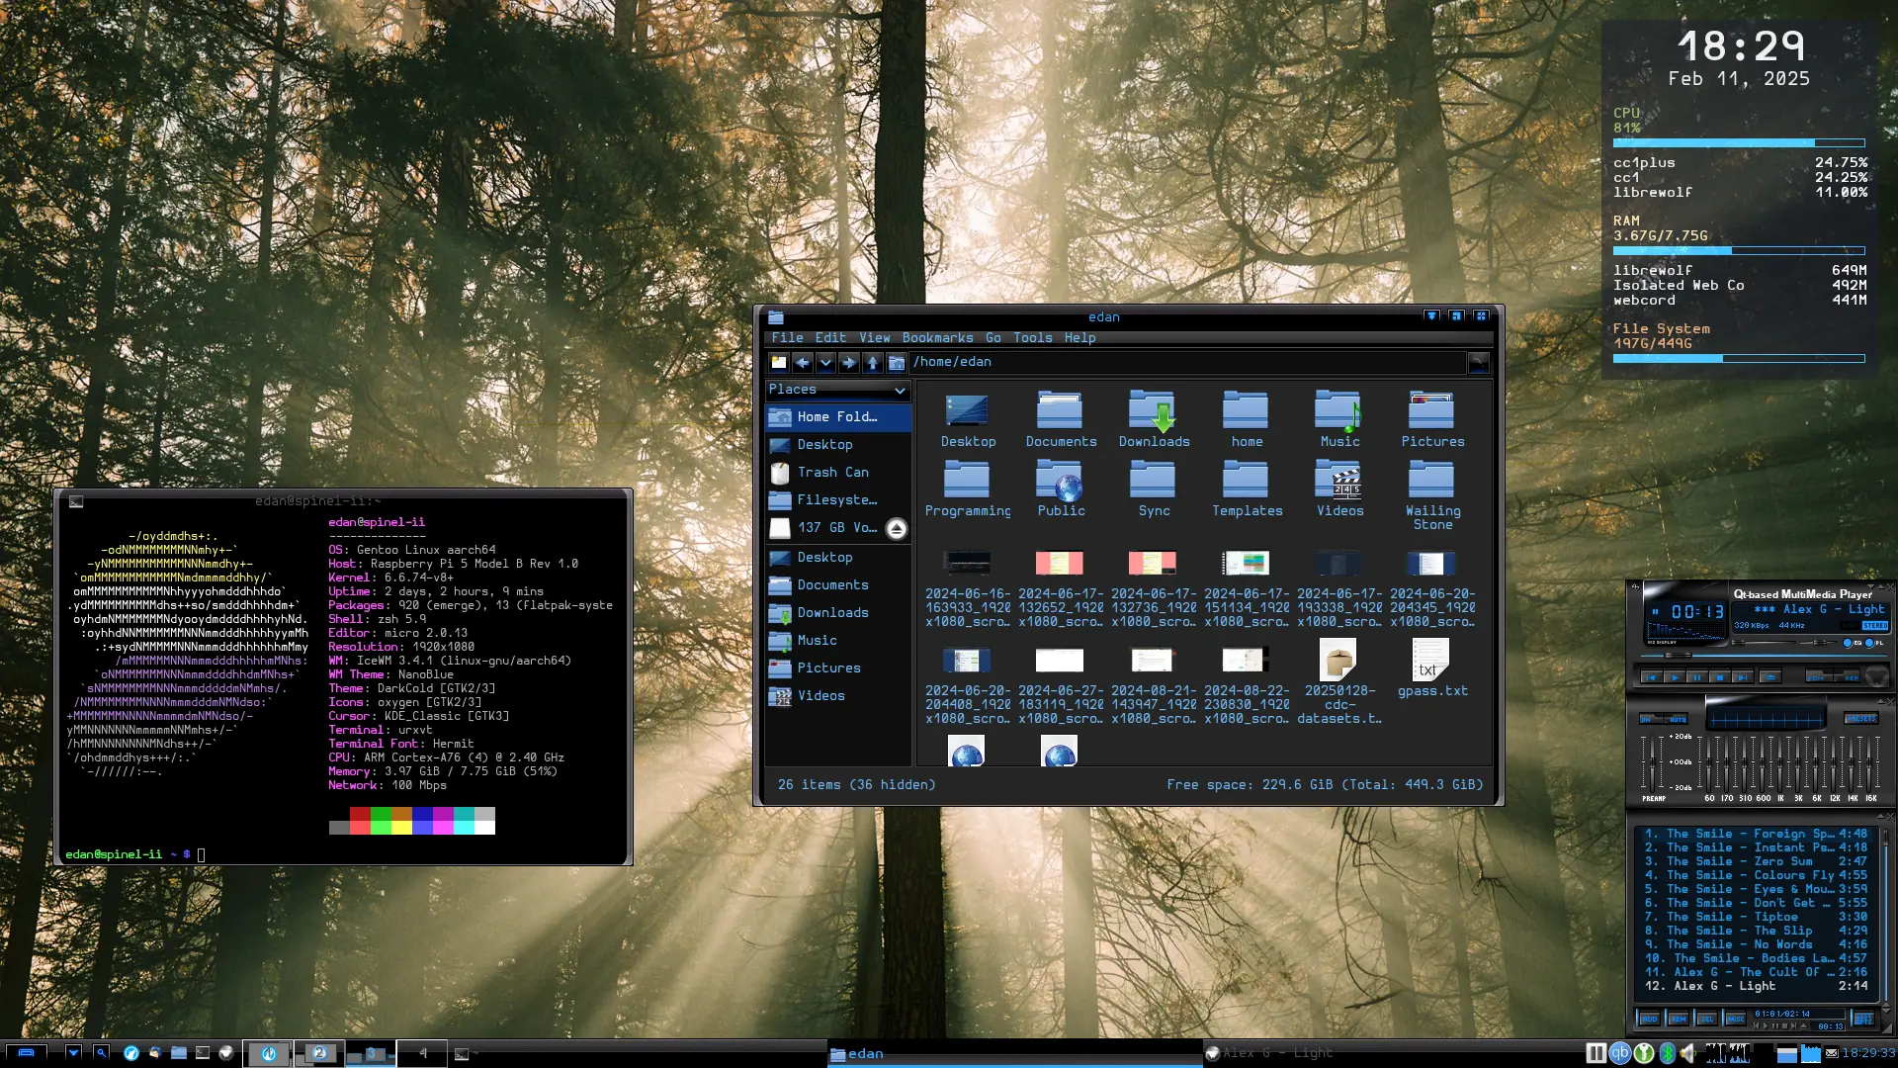This screenshot has height=1068, width=1898.
Task: Toggle the PL playlist visibility button
Action: (1869, 643)
